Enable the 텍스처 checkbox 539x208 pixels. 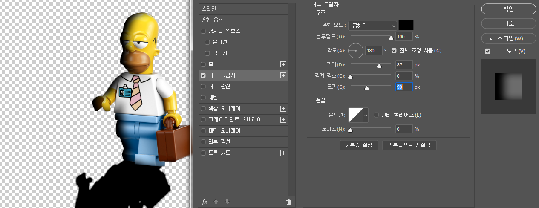coord(208,53)
